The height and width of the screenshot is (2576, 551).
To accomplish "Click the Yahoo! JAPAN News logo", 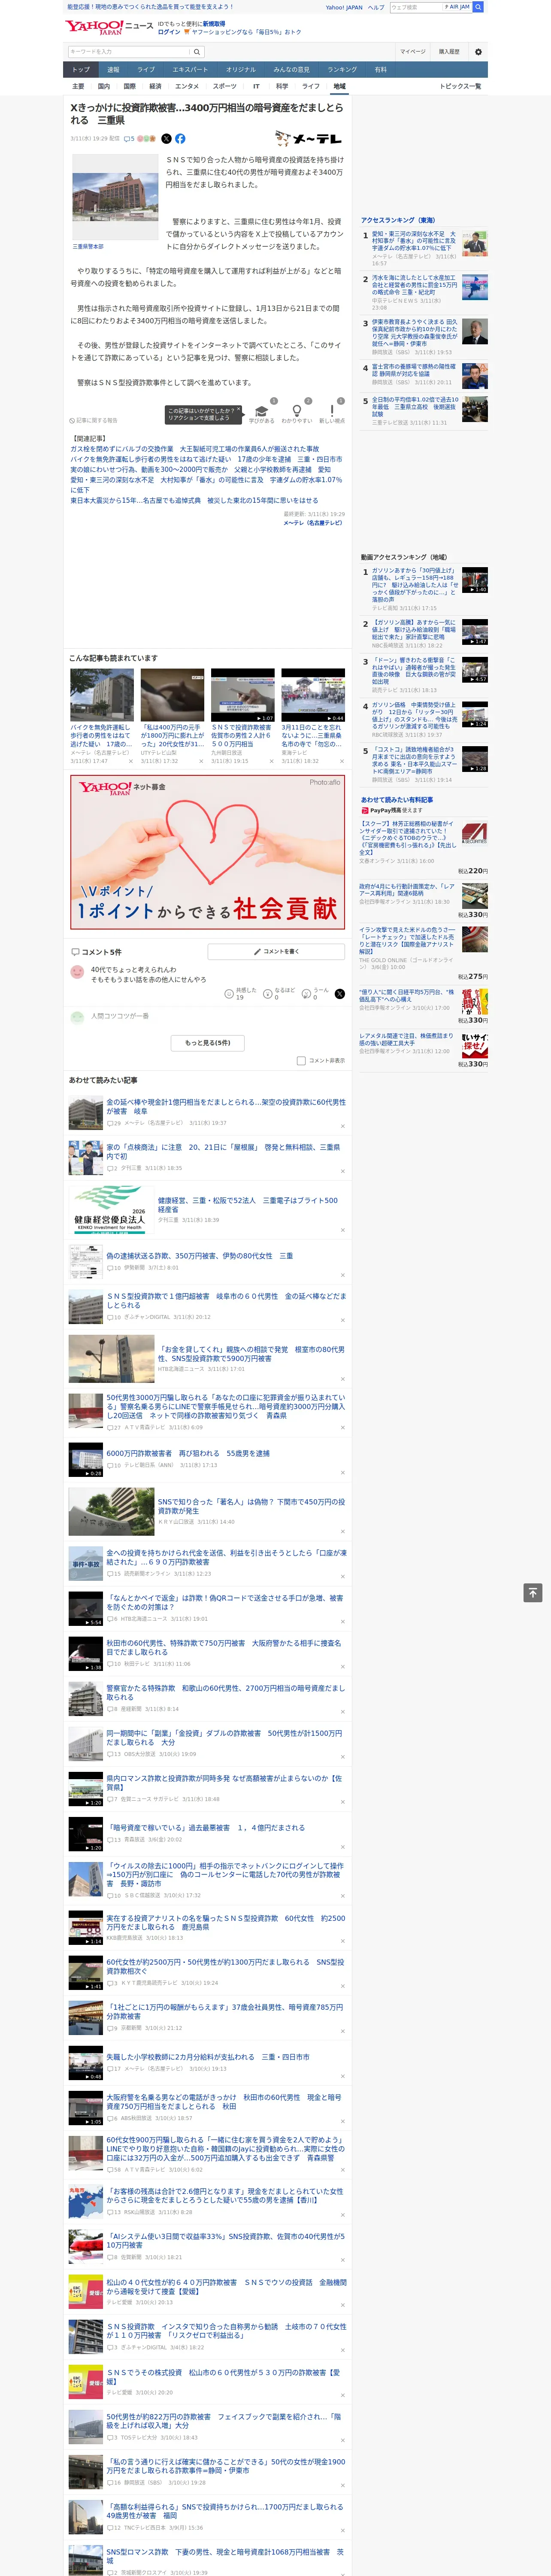I will pyautogui.click(x=110, y=27).
